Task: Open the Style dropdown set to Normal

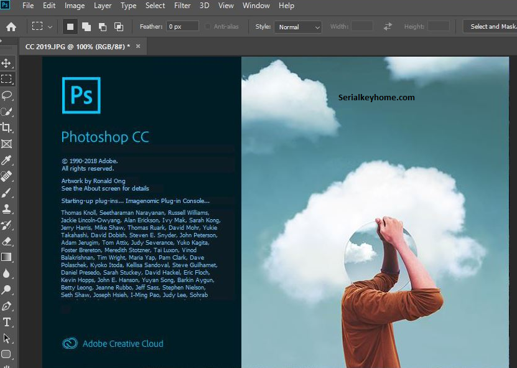Action: point(298,27)
